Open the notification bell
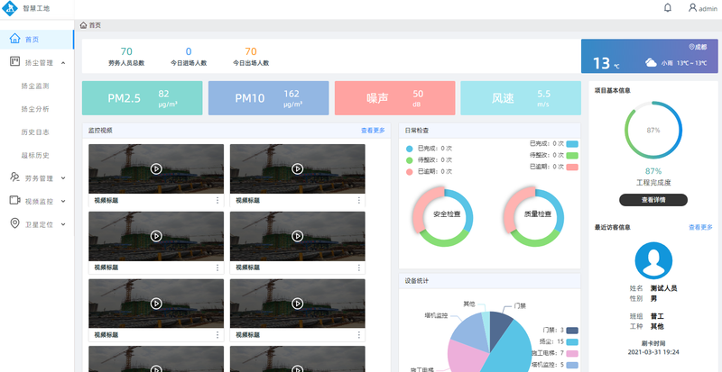The image size is (722, 372). (668, 8)
